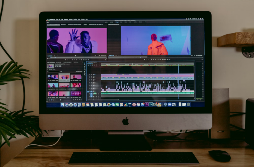
Task: Open the Markers menu
Action: coord(71,19)
